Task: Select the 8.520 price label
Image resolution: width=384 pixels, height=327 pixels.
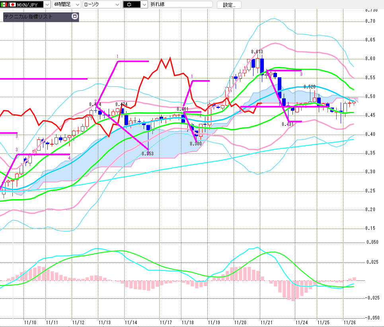Action: pos(310,86)
